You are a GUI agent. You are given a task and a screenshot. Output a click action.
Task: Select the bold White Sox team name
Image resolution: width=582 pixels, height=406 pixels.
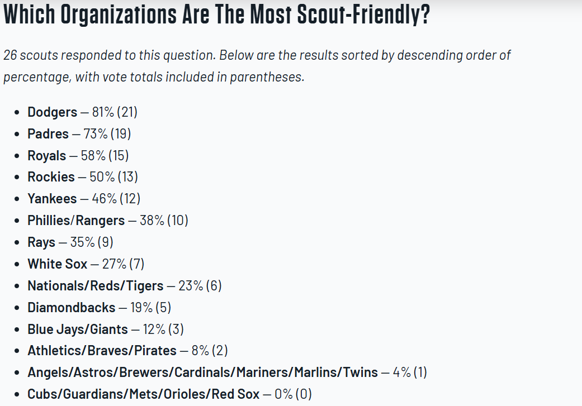[x=58, y=264]
